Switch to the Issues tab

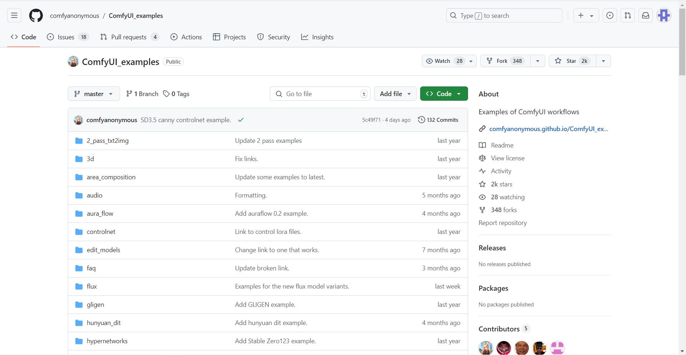tap(68, 37)
